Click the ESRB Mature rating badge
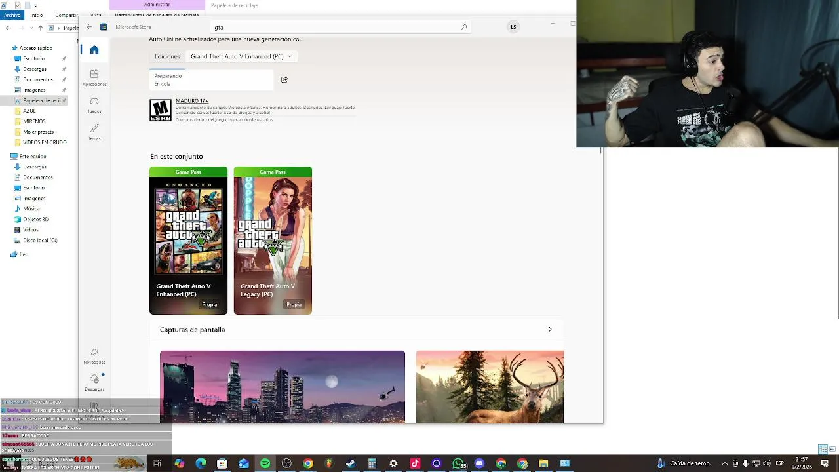The height and width of the screenshot is (472, 839). (161, 110)
